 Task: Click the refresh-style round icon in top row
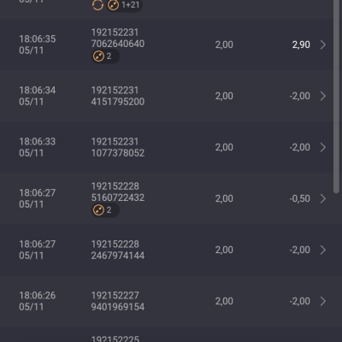click(x=97, y=5)
